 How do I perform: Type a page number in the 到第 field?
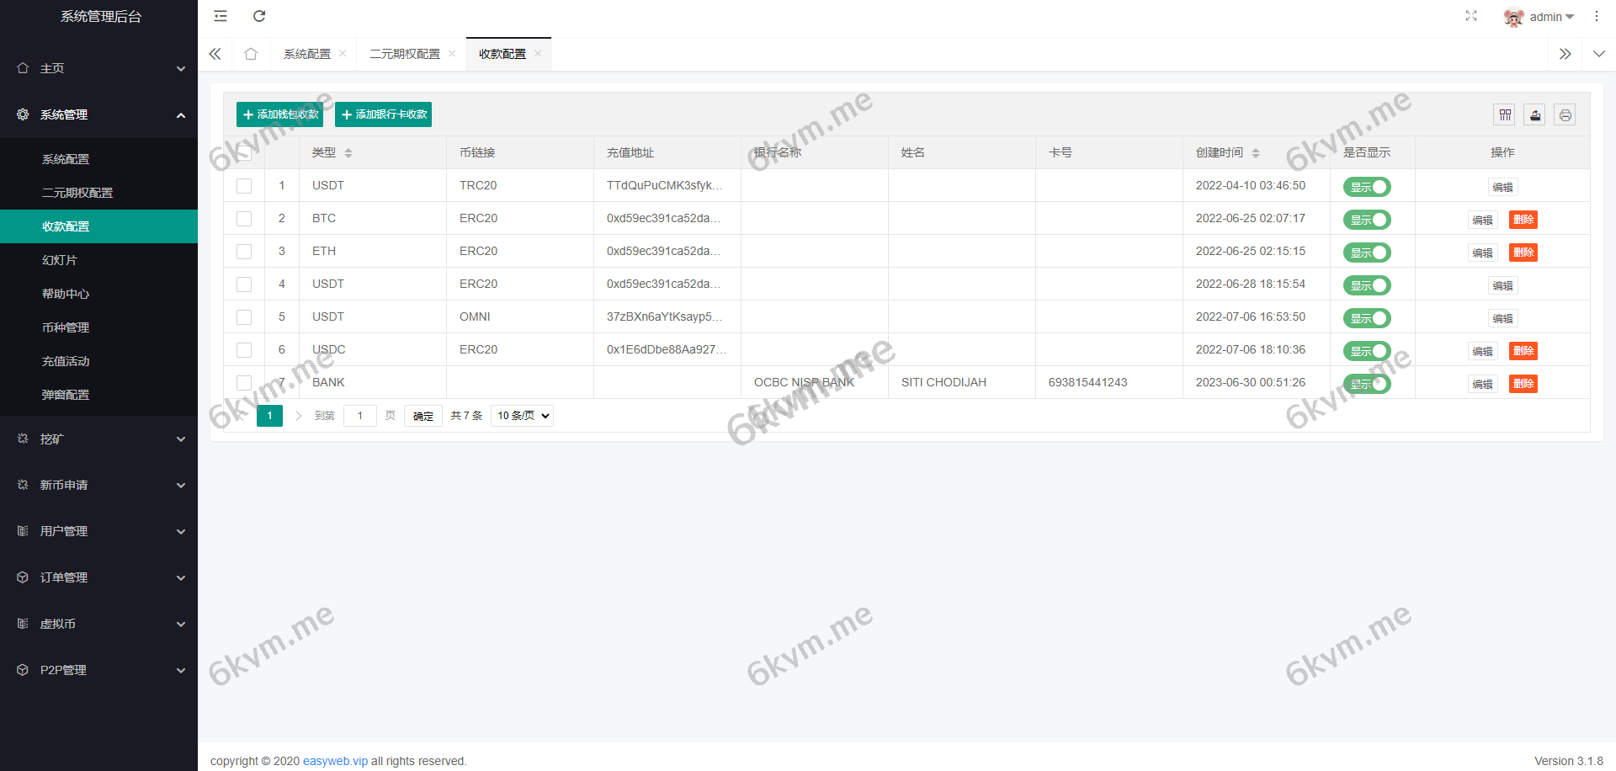click(360, 415)
